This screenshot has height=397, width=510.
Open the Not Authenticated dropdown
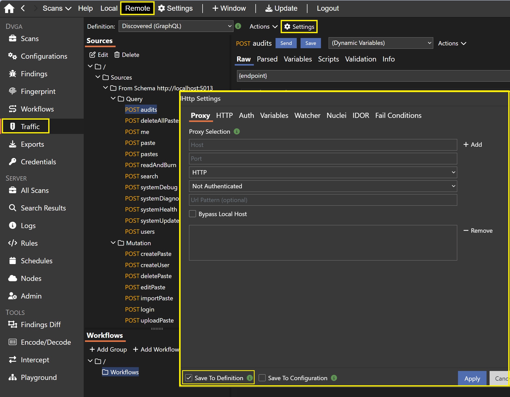(x=323, y=186)
